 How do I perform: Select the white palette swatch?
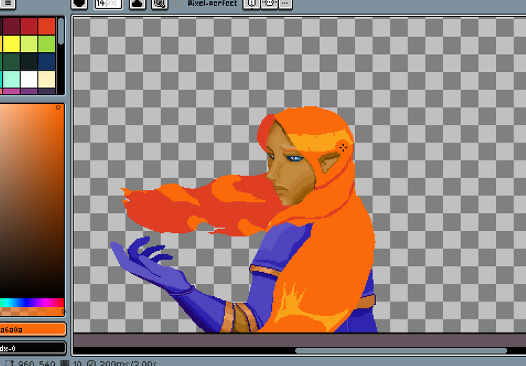click(x=29, y=80)
